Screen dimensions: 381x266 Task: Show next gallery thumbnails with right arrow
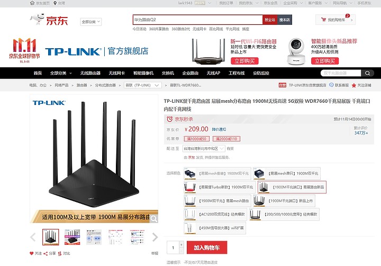pyautogui.click(x=155, y=237)
